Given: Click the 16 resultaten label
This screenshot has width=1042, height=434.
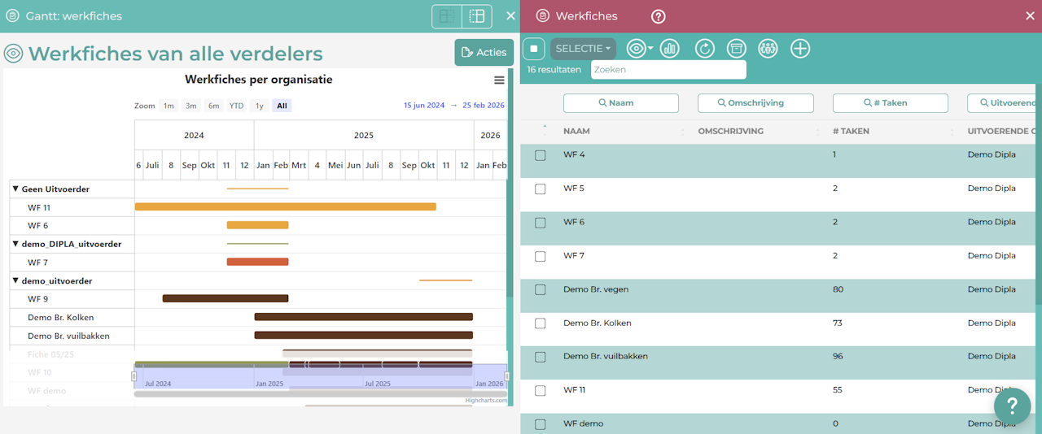Looking at the screenshot, I should (x=554, y=70).
